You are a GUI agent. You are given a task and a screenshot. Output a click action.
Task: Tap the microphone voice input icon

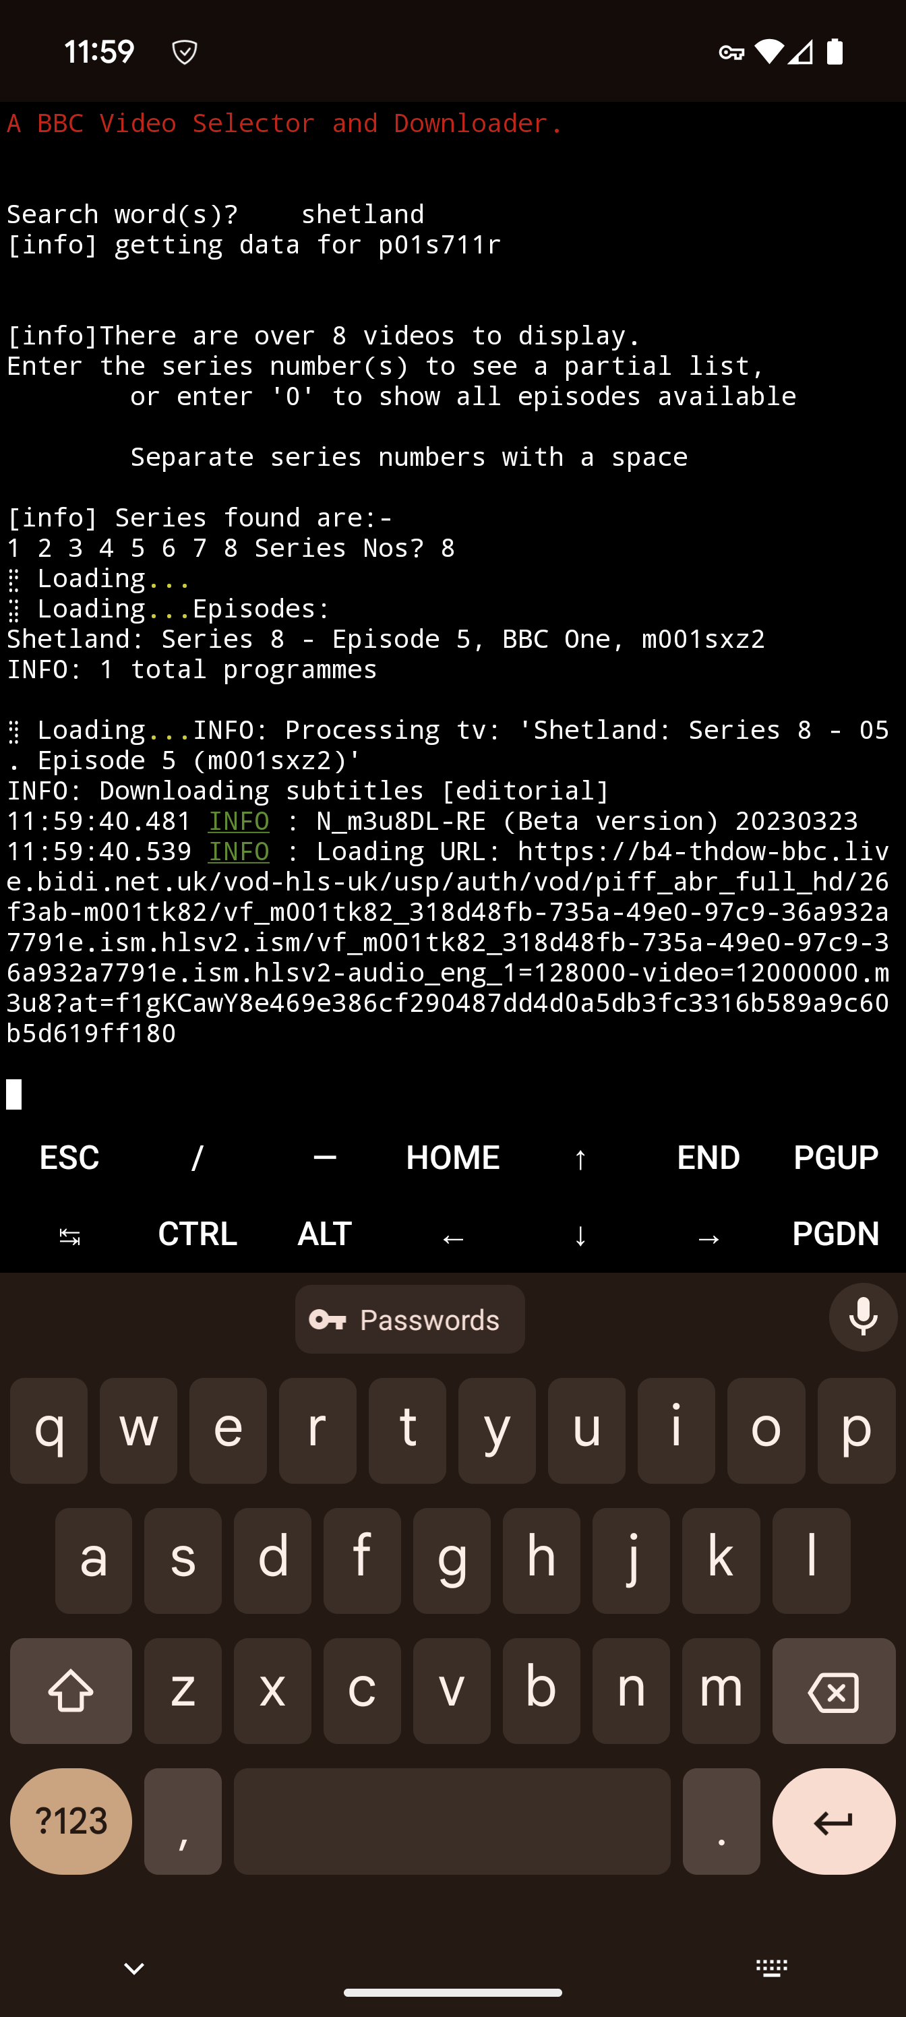point(863,1318)
